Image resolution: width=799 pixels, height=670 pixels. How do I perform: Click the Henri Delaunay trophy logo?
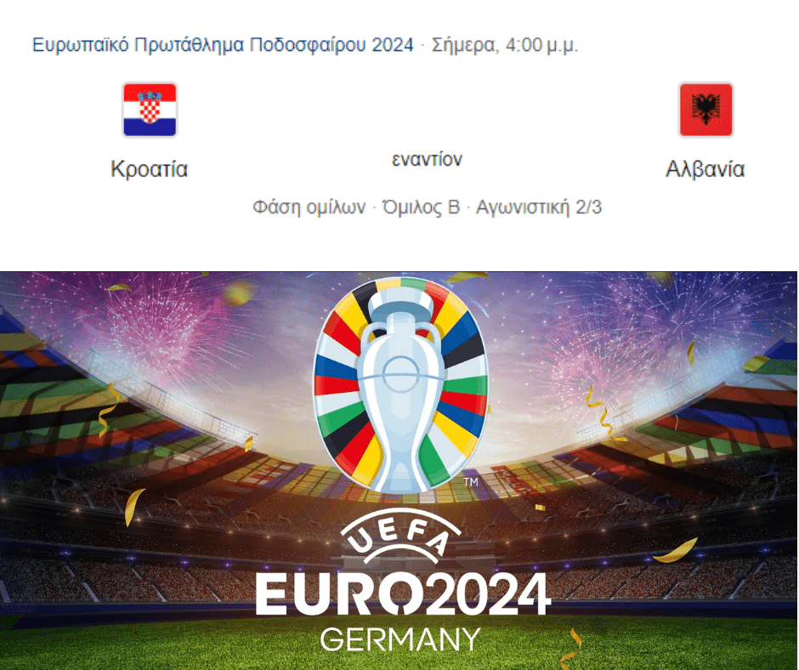(x=401, y=385)
